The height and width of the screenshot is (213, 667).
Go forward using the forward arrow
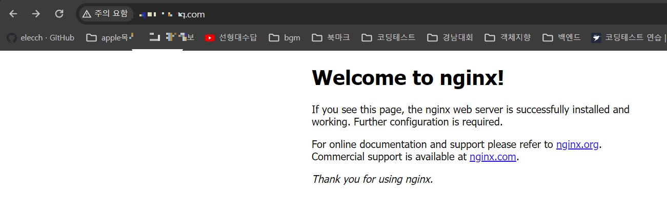point(36,14)
